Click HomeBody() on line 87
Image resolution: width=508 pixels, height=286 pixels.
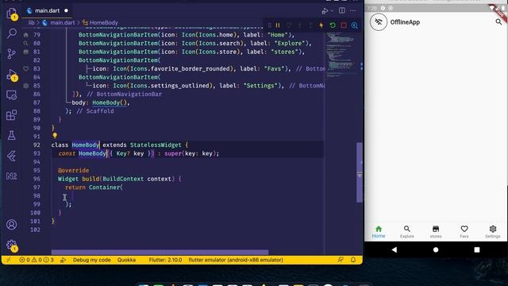(x=110, y=102)
